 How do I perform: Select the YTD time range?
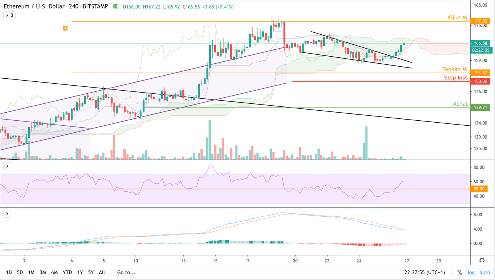pos(67,272)
